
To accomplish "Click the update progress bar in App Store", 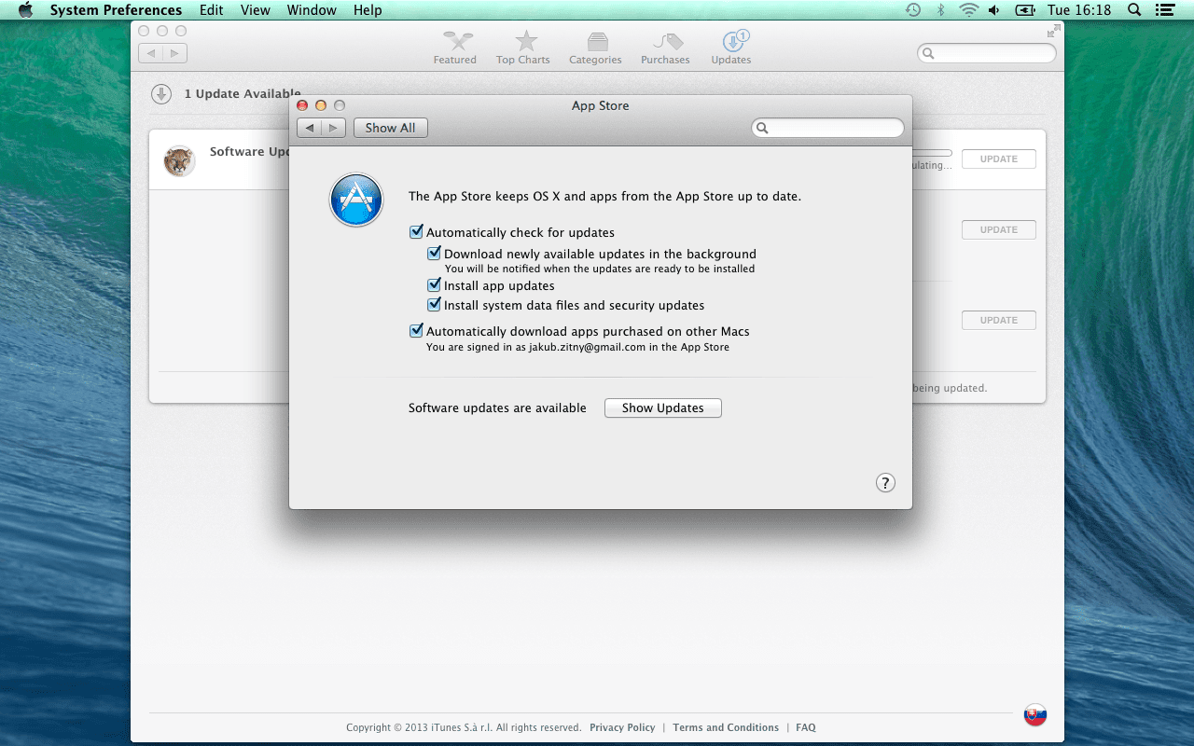I will 931,153.
